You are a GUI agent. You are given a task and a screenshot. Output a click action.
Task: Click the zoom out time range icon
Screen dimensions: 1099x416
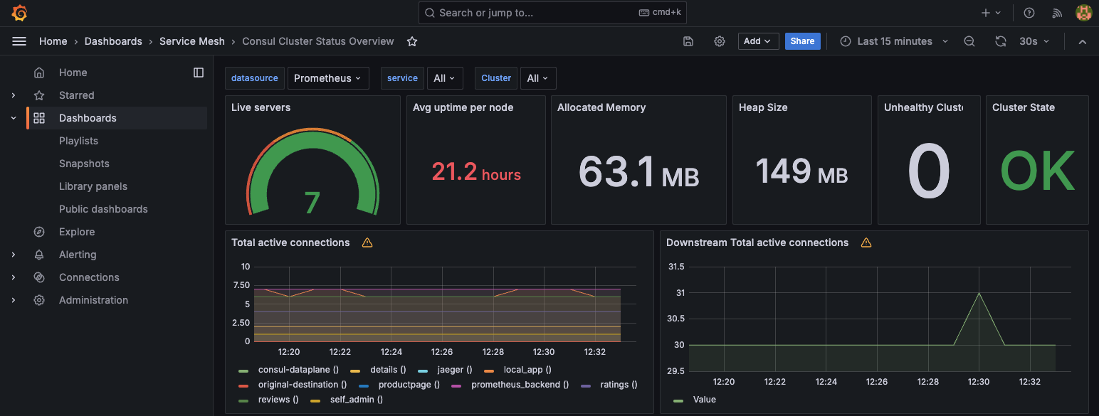pos(969,41)
